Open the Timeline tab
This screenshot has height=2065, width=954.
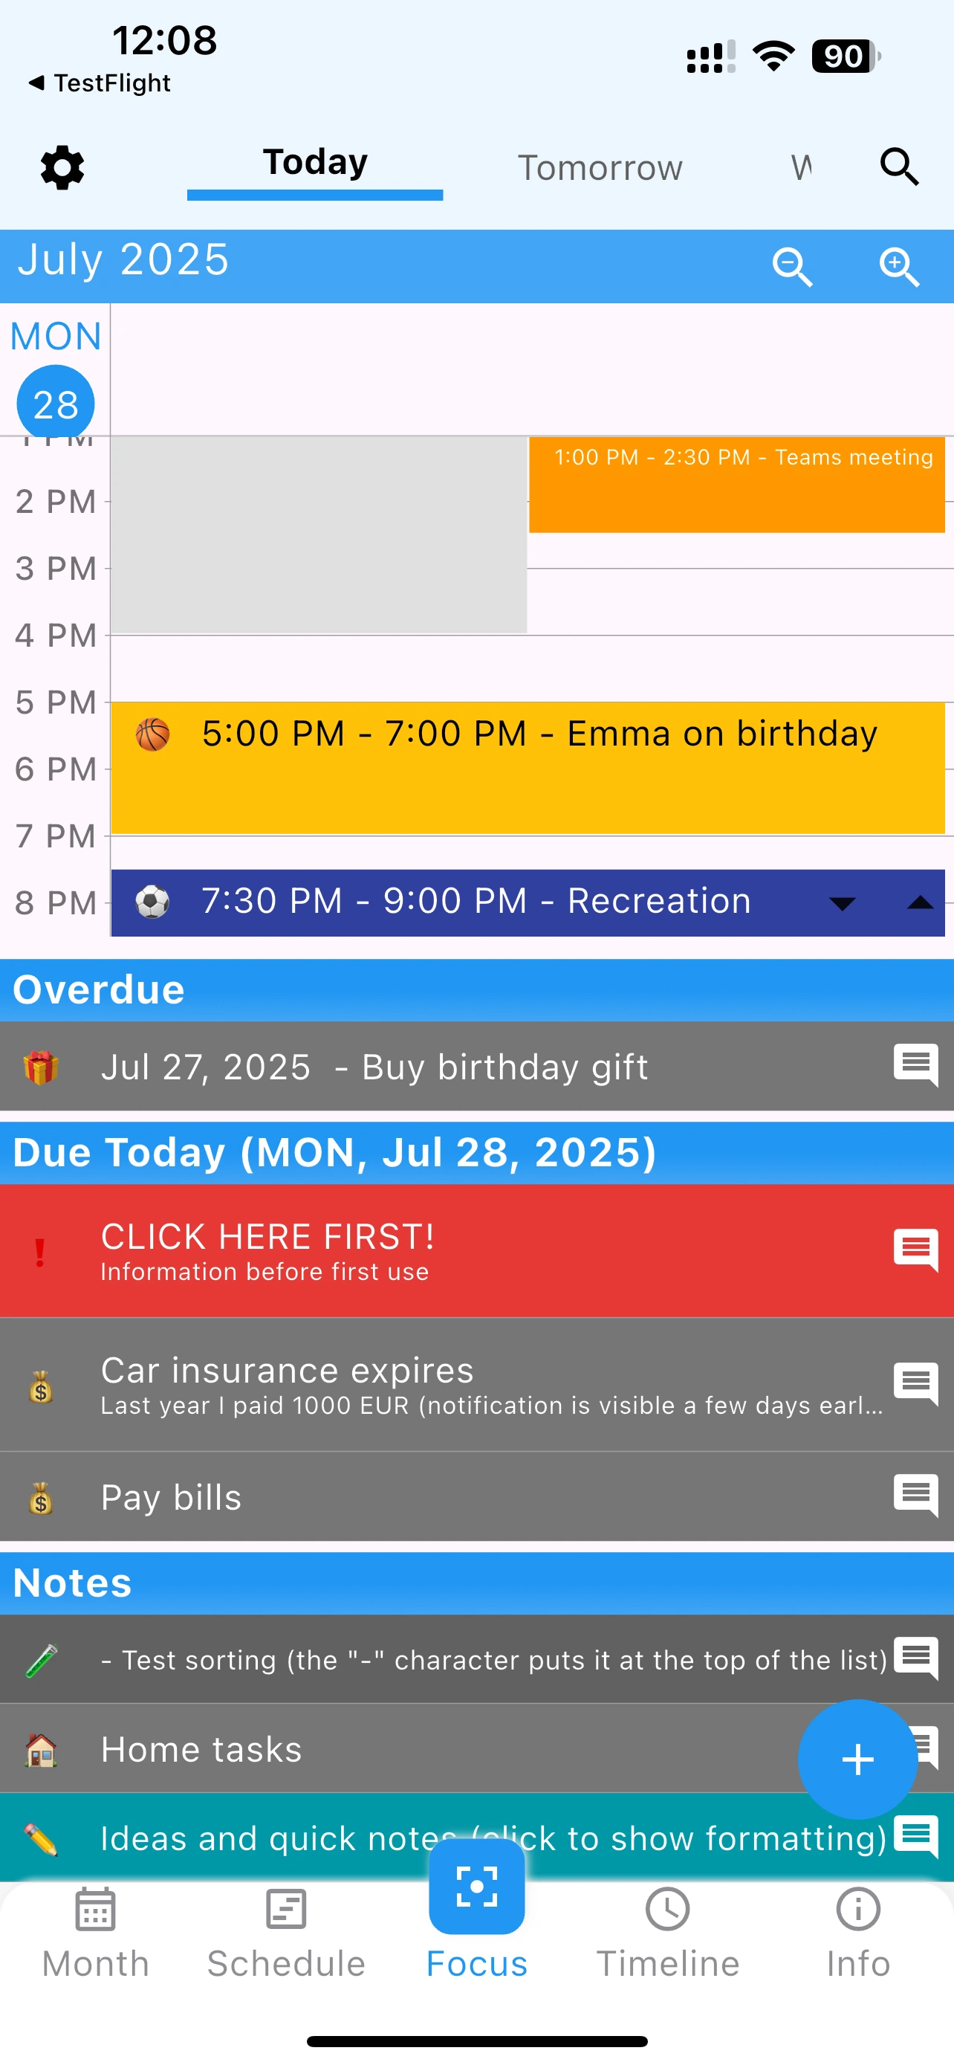click(667, 1933)
